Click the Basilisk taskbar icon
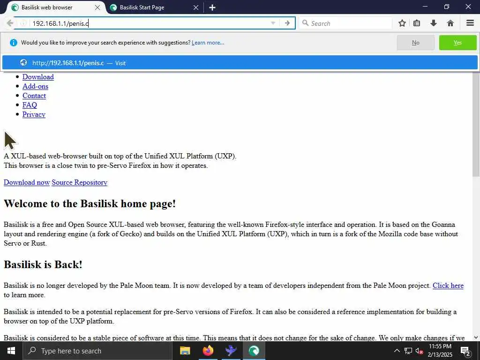This screenshot has height=360, width=480. pos(254,351)
